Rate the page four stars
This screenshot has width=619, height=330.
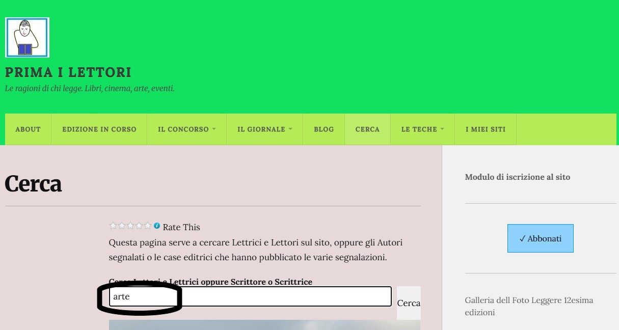coord(140,226)
